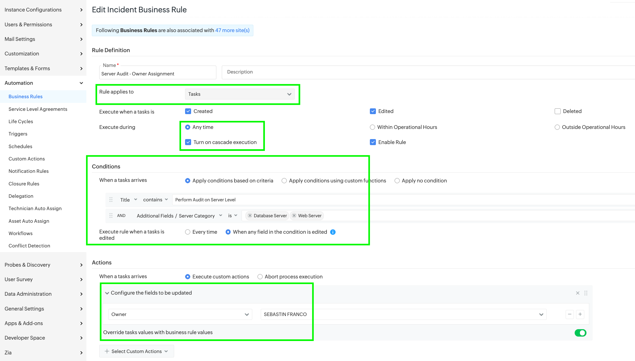Screen dimensions: 635x361
Task: Open Service Level Agreements in sidebar
Action: (38, 109)
